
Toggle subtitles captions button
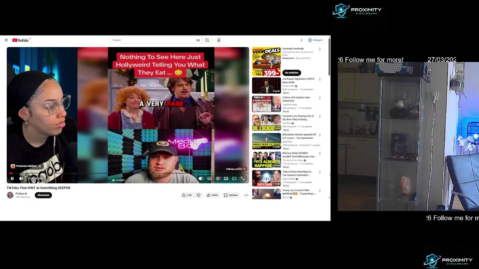[210, 179]
